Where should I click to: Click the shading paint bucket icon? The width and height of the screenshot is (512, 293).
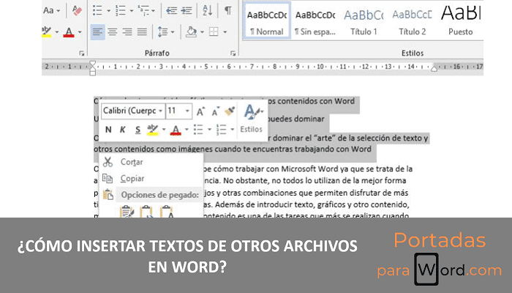[x=191, y=32]
